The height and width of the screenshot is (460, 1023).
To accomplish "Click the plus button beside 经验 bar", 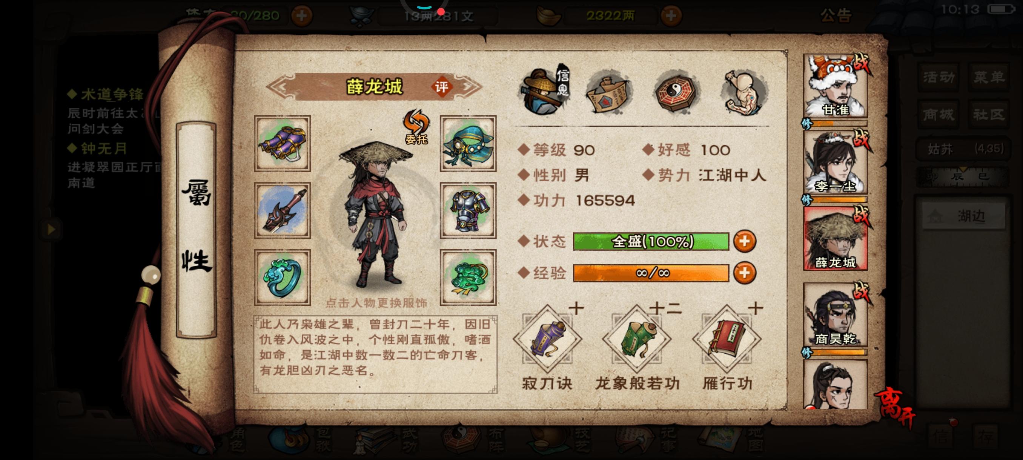I will pyautogui.click(x=745, y=273).
